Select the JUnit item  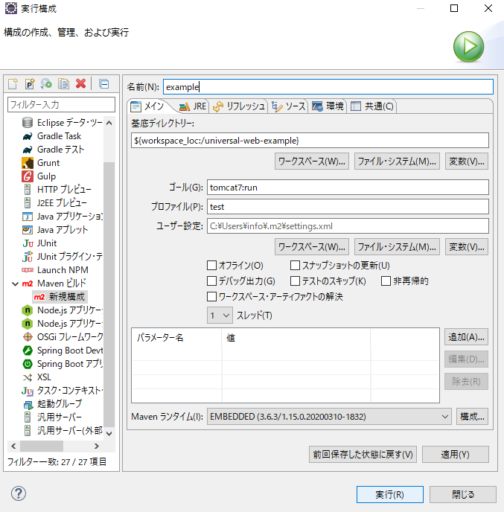click(x=39, y=243)
